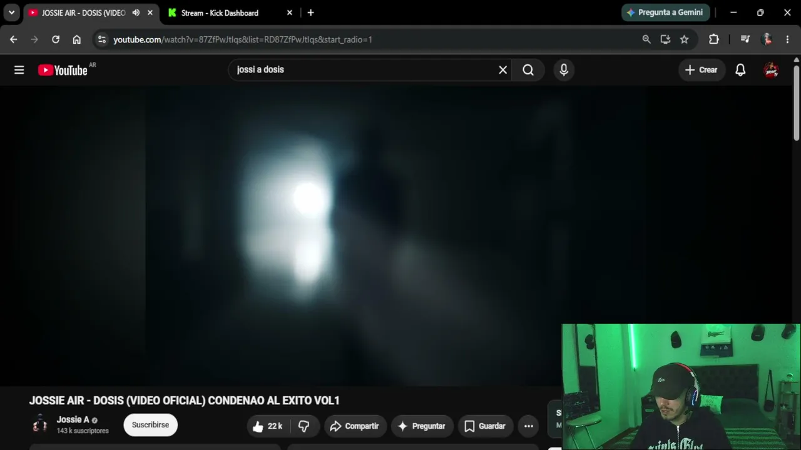801x450 pixels.
Task: Save the video with Guardar
Action: (486, 426)
